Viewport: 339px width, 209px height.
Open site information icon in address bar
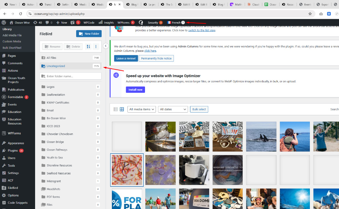[30, 14]
